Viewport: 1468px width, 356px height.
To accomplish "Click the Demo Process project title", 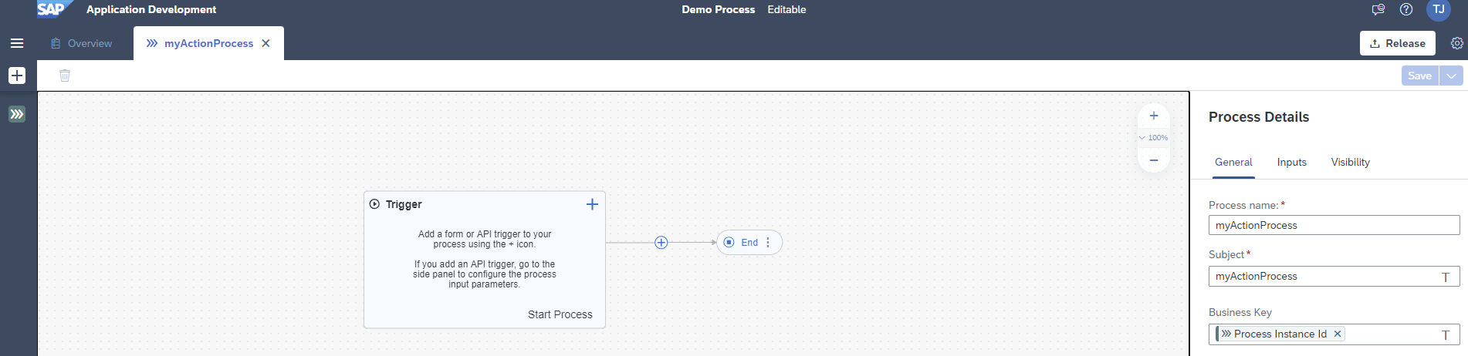I will point(719,9).
